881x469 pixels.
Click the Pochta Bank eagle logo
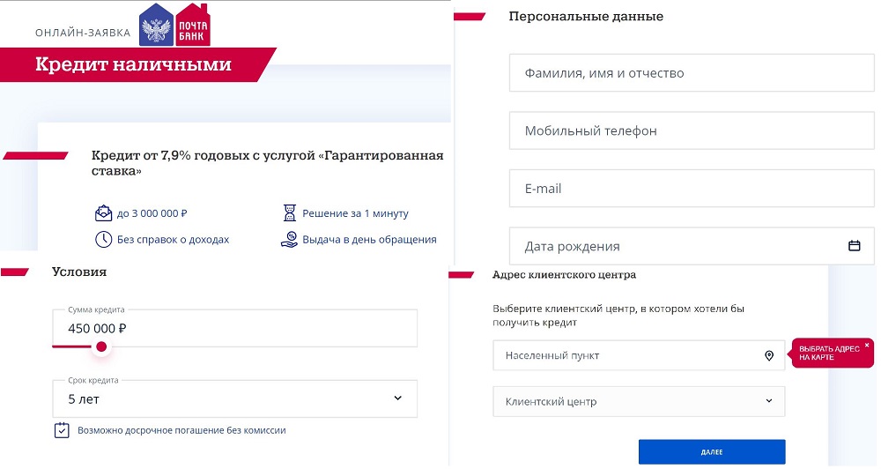click(x=156, y=25)
